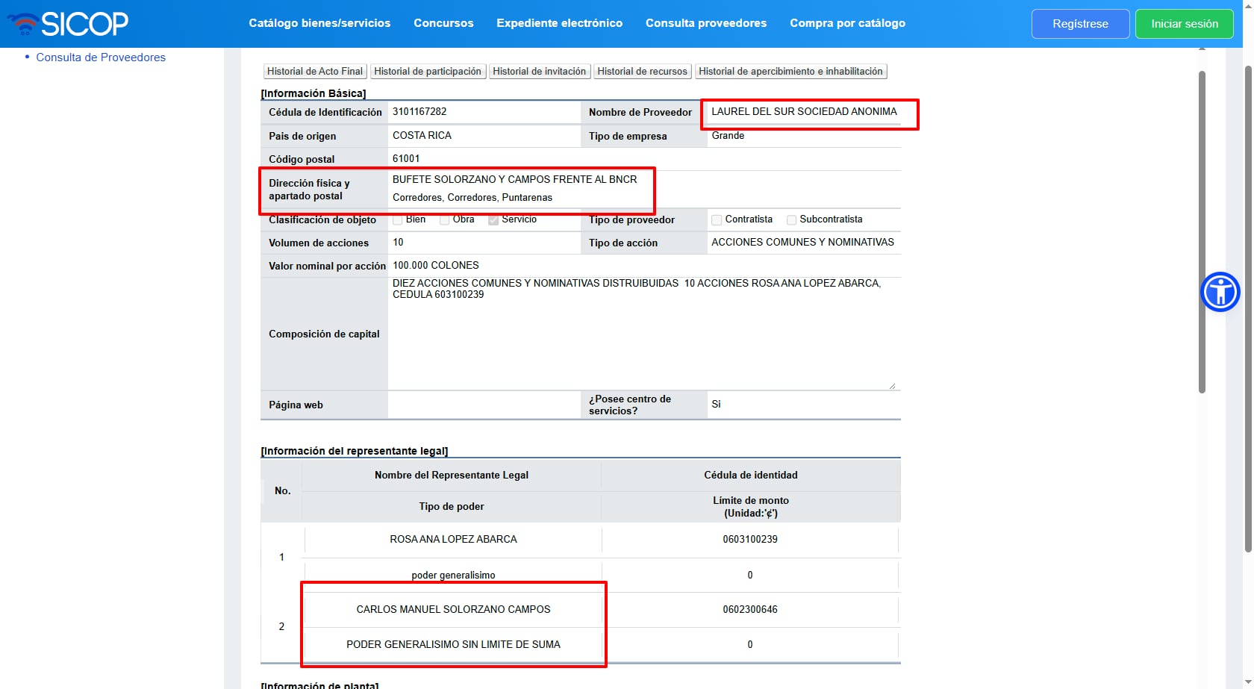This screenshot has width=1254, height=689.
Task: Toggle the Bien checkbox
Action: point(398,220)
